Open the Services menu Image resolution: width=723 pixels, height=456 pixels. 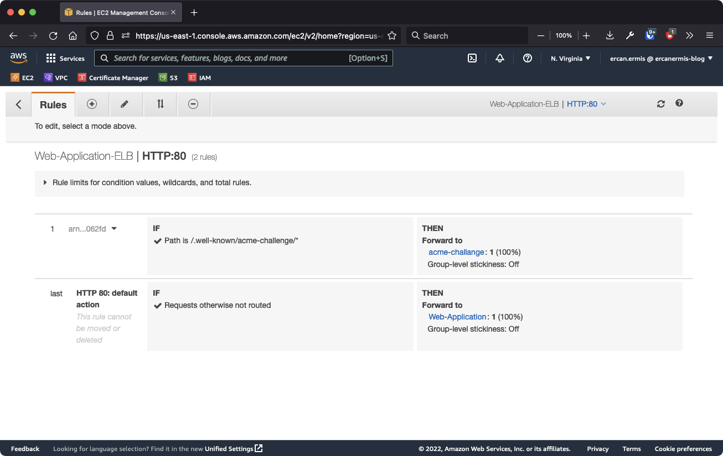[65, 58]
